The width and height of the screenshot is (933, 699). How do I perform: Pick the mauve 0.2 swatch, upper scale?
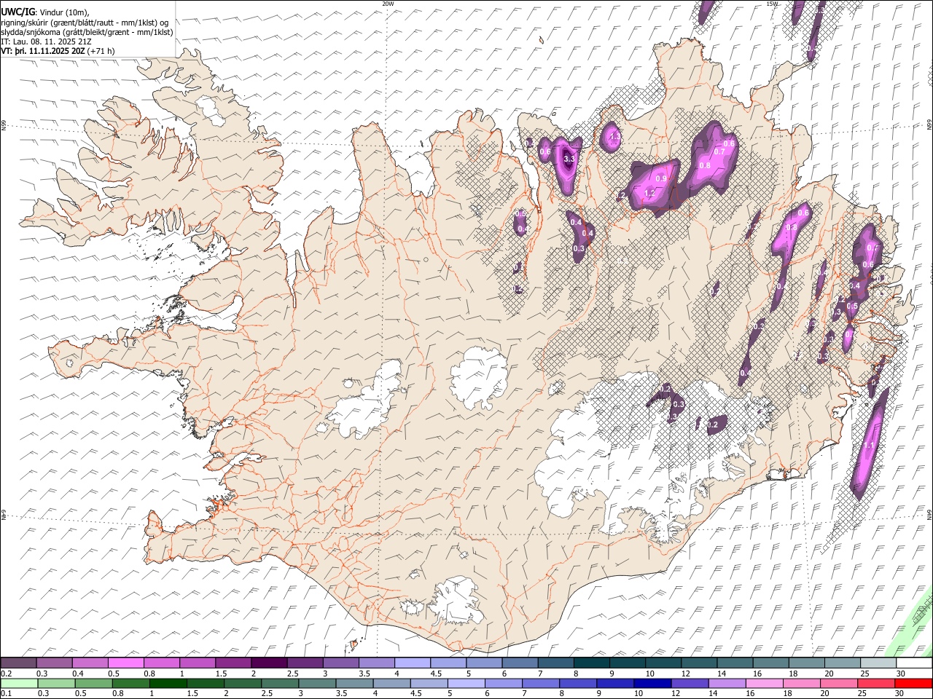[18, 663]
